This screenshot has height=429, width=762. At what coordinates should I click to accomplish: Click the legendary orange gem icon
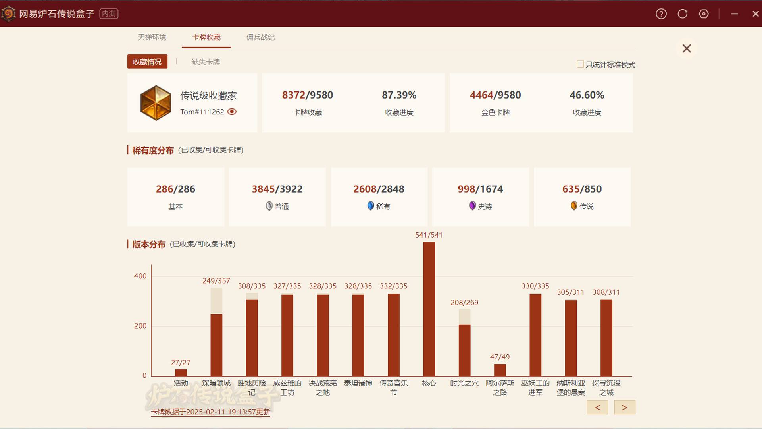574,206
